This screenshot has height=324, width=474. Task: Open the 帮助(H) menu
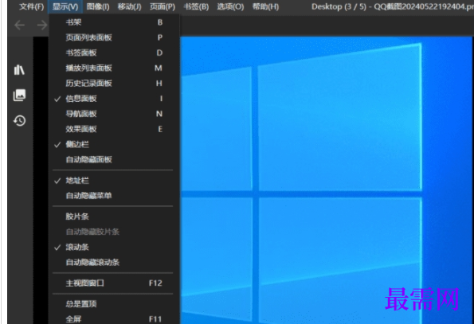coord(265,6)
